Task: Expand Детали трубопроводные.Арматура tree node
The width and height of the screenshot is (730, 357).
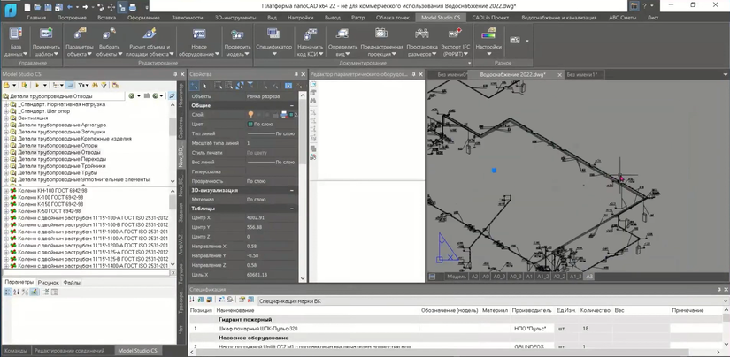Action: pyautogui.click(x=6, y=125)
